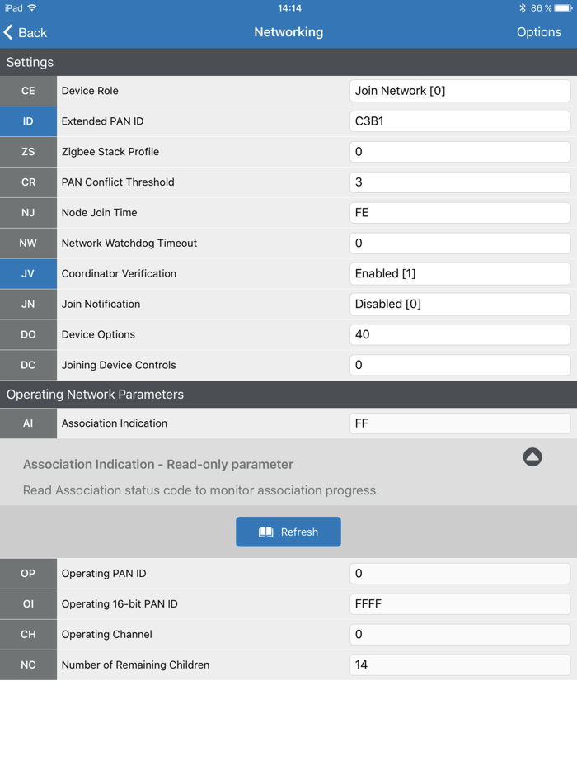Viewport: 577px width, 771px height.
Task: Collapse the Association Indication description panel
Action: pyautogui.click(x=533, y=456)
